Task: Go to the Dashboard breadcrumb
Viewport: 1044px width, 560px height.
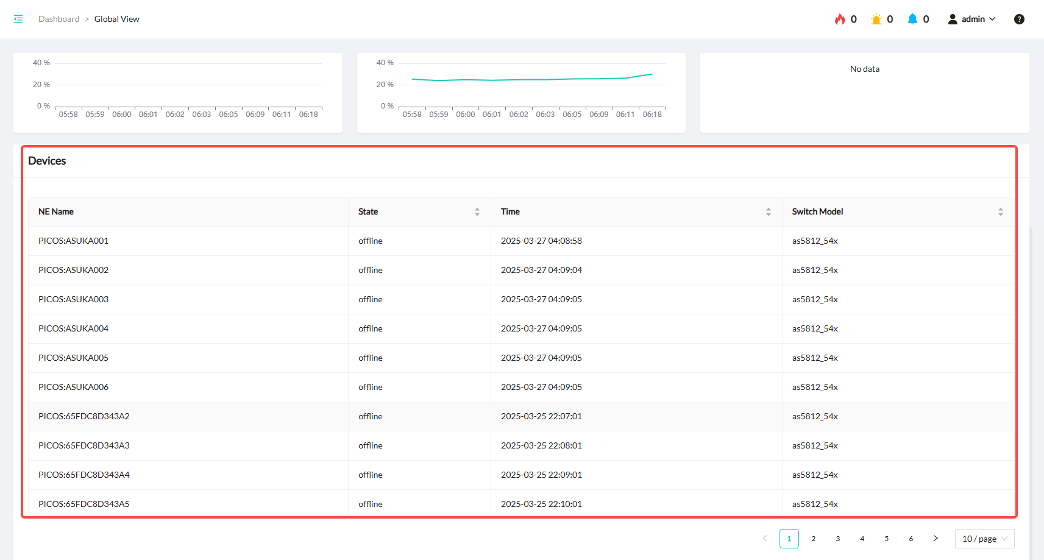Action: tap(59, 19)
